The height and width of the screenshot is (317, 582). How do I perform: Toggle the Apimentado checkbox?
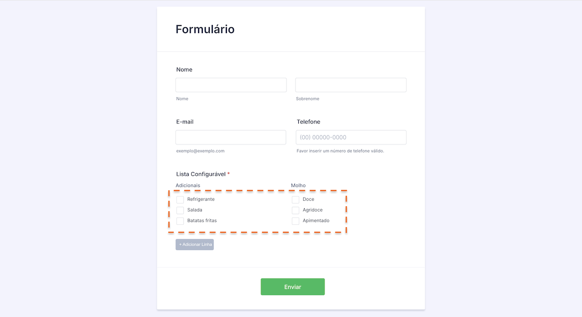[296, 221]
